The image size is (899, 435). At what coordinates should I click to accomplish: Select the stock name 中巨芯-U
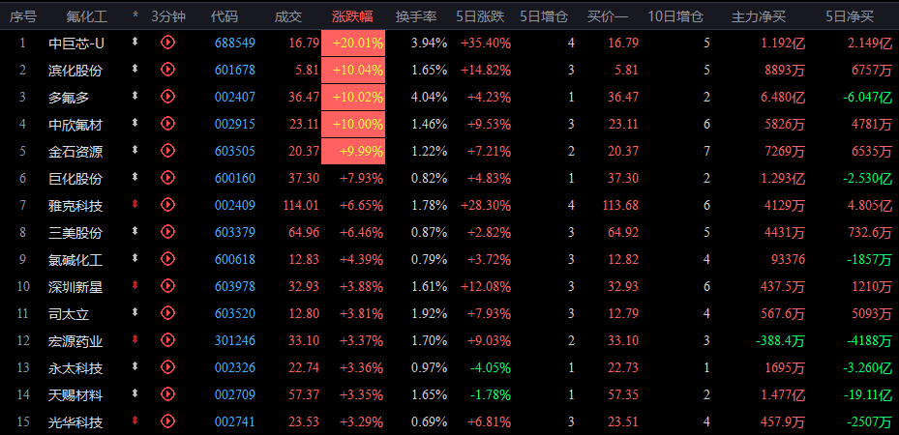(76, 43)
